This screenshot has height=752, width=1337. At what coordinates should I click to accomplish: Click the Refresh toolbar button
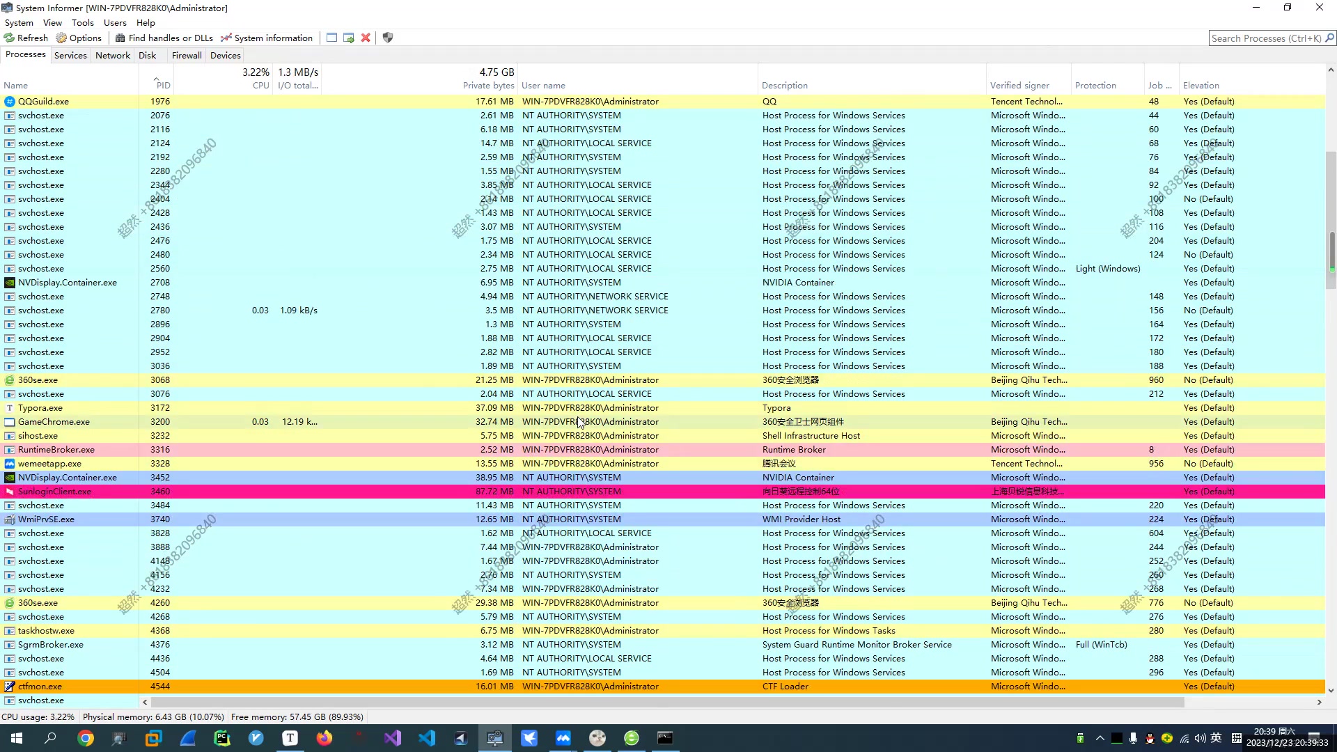click(26, 38)
